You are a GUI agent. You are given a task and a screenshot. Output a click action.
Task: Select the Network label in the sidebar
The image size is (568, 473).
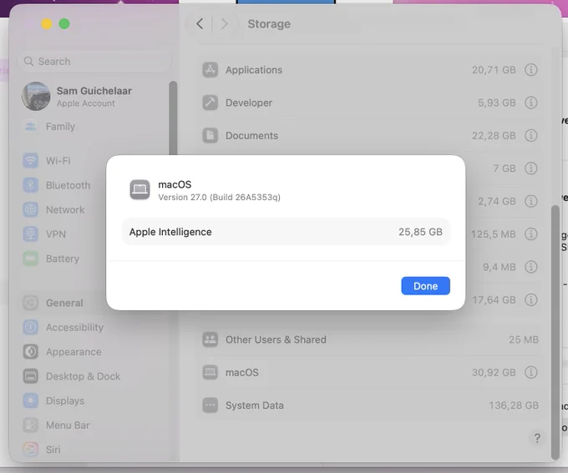tap(65, 210)
